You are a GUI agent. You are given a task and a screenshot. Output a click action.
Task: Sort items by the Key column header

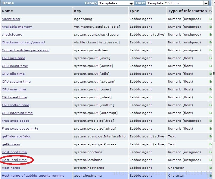click(78, 11)
